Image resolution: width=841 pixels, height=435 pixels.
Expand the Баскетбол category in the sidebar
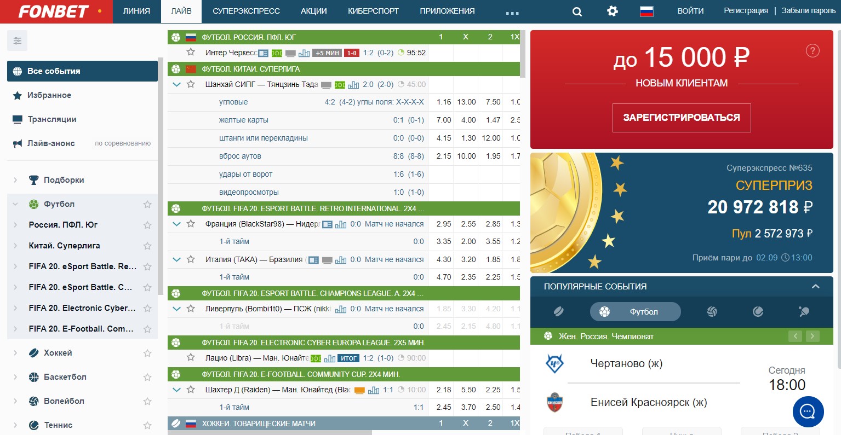click(x=15, y=377)
